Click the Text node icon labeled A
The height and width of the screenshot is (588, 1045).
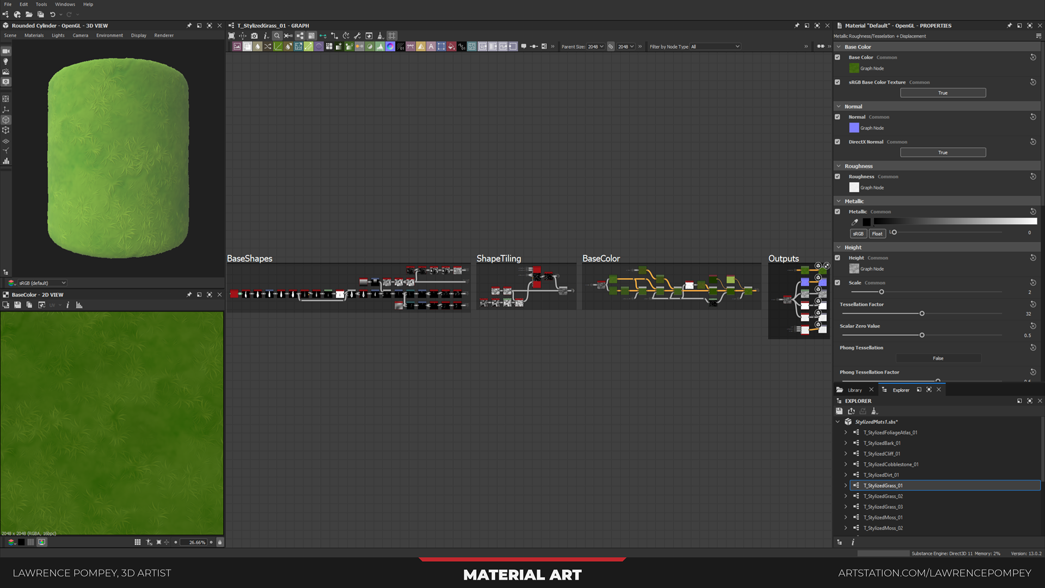click(431, 47)
